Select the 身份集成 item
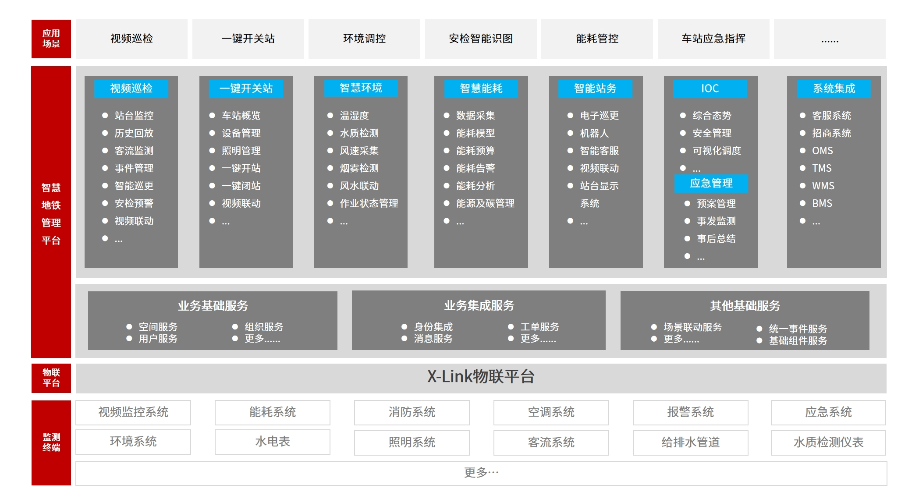This screenshot has height=499, width=919. pos(433,327)
